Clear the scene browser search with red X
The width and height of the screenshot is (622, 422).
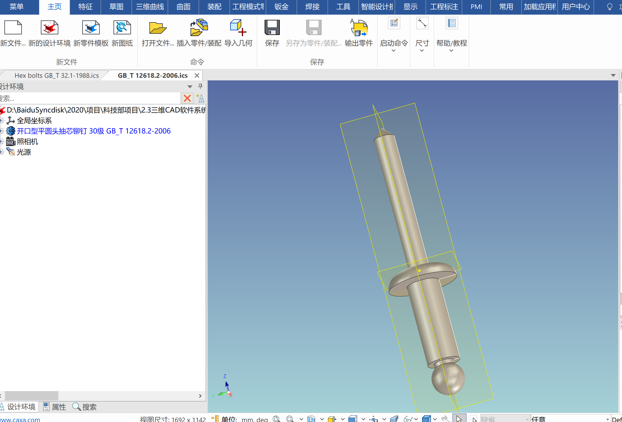(187, 98)
